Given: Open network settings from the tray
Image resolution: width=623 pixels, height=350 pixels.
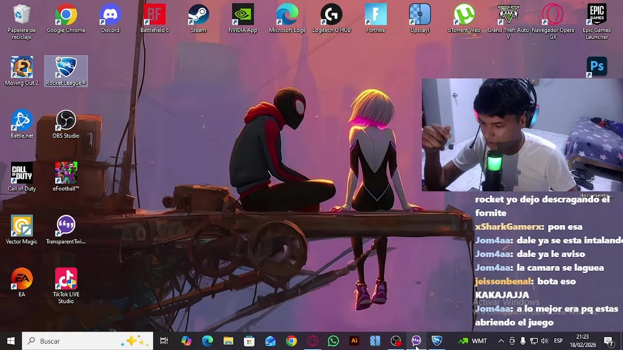Looking at the screenshot, I should pos(533,341).
